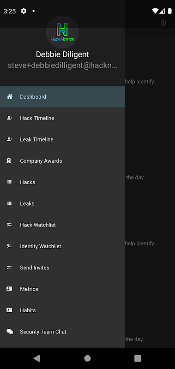Image resolution: width=175 pixels, height=369 pixels.
Task: Tap the Android recent apps button
Action: coord(138,358)
